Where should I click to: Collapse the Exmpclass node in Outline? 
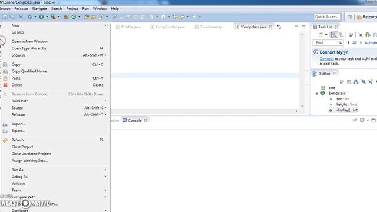point(317,93)
